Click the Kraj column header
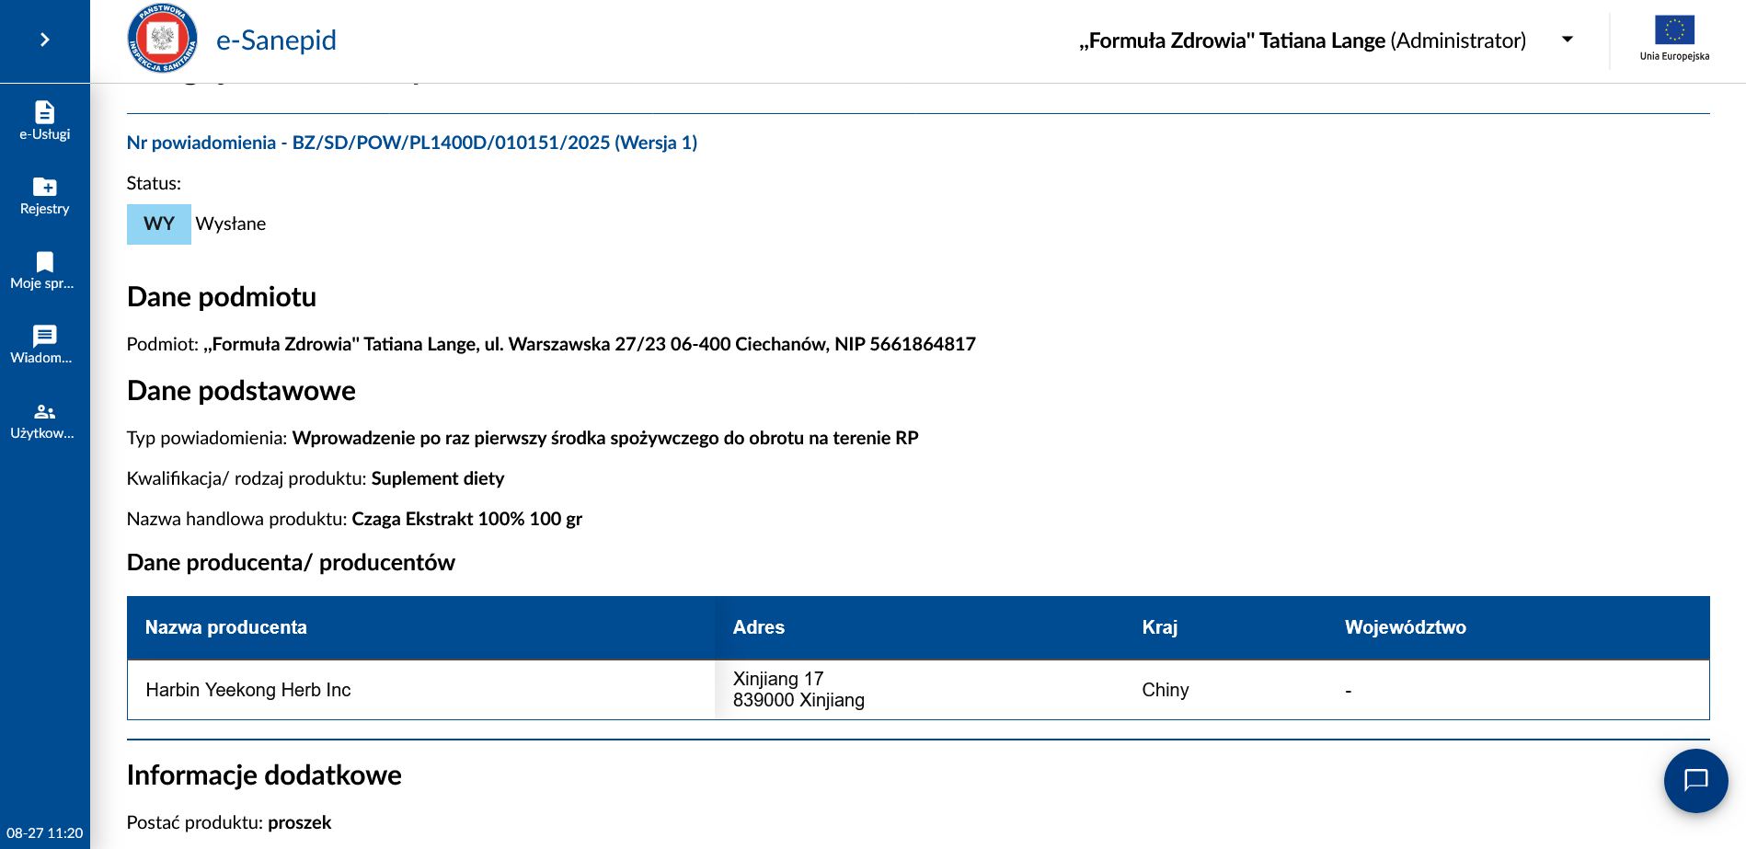1746x849 pixels. point(1159,627)
